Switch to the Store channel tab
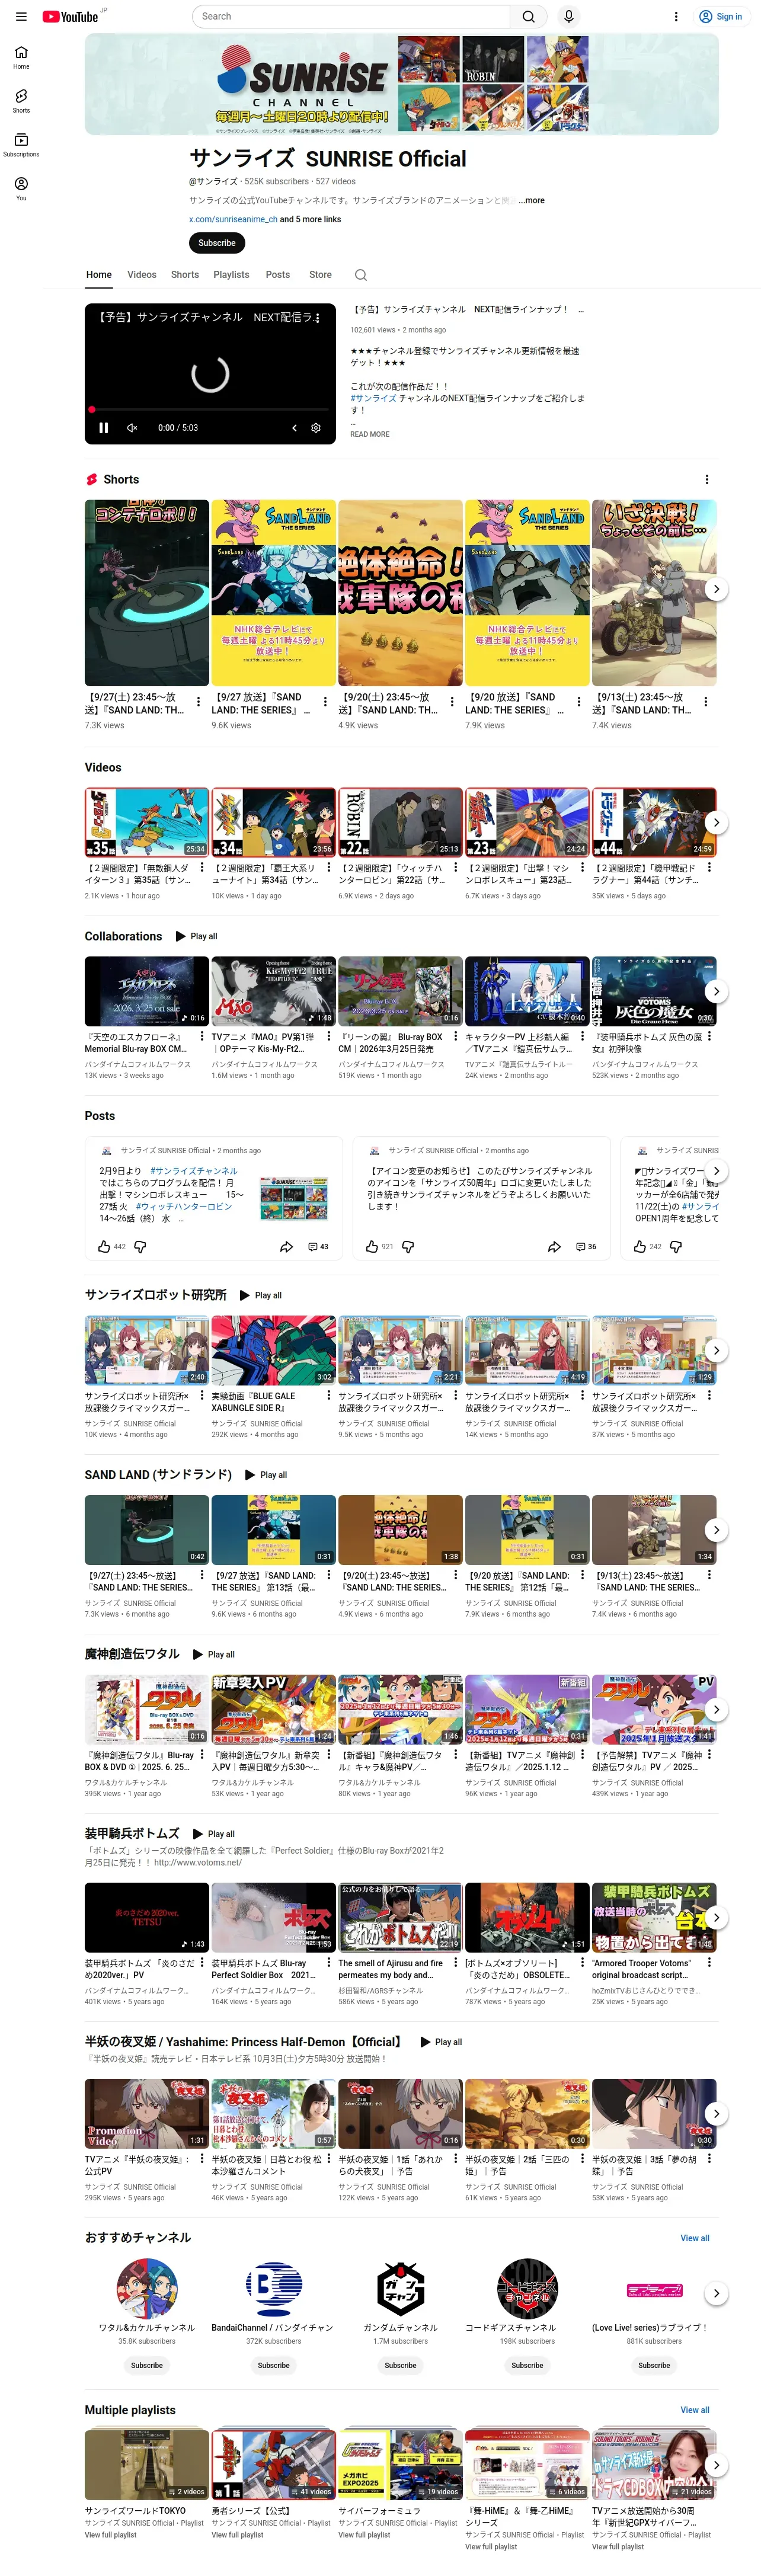The width and height of the screenshot is (761, 2576). pyautogui.click(x=320, y=275)
